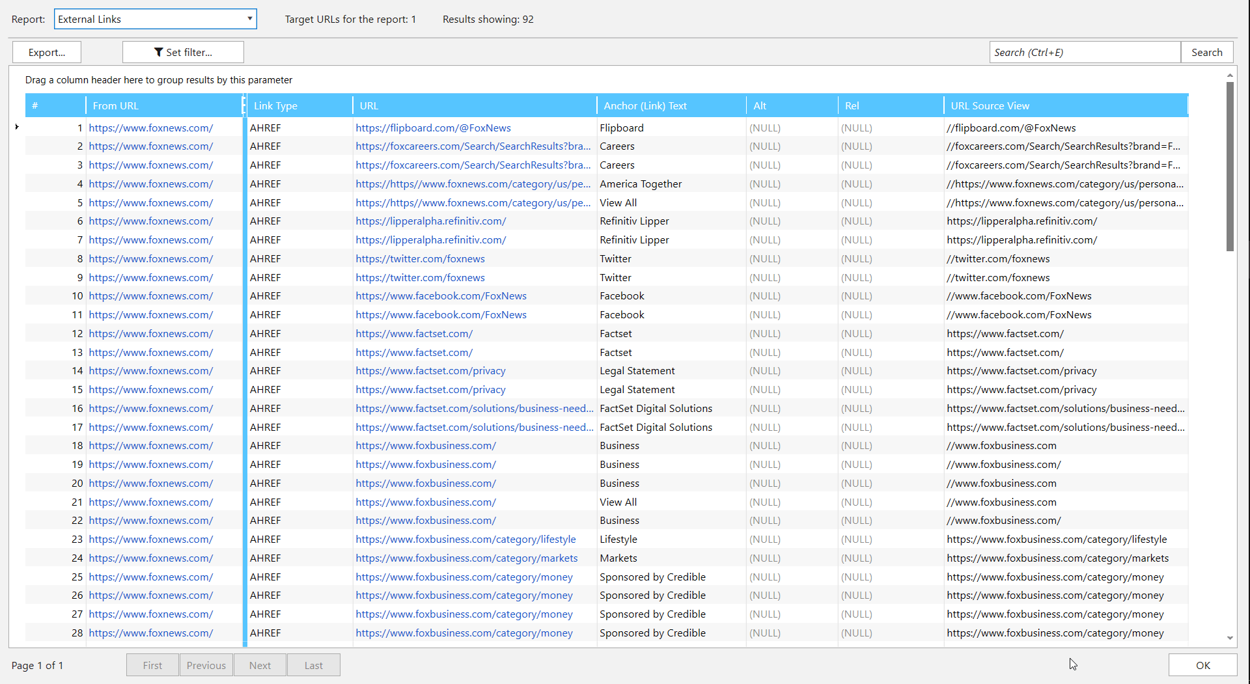Select '//www.foxbusiness.com/' source cell in row 19
The height and width of the screenshot is (684, 1250).
pyautogui.click(x=1066, y=465)
